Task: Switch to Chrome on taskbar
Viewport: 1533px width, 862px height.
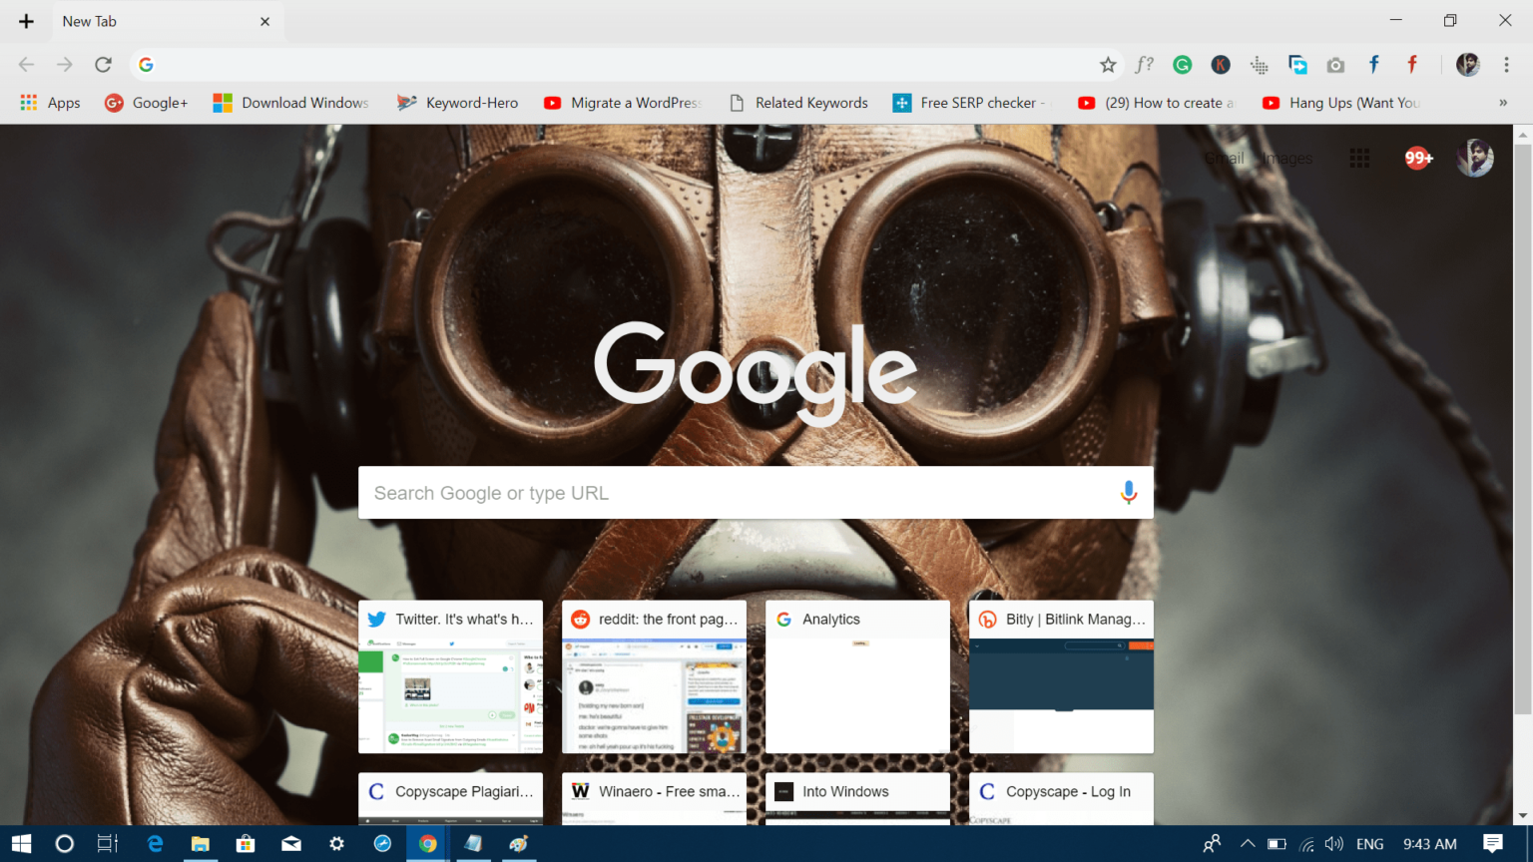Action: [x=428, y=844]
